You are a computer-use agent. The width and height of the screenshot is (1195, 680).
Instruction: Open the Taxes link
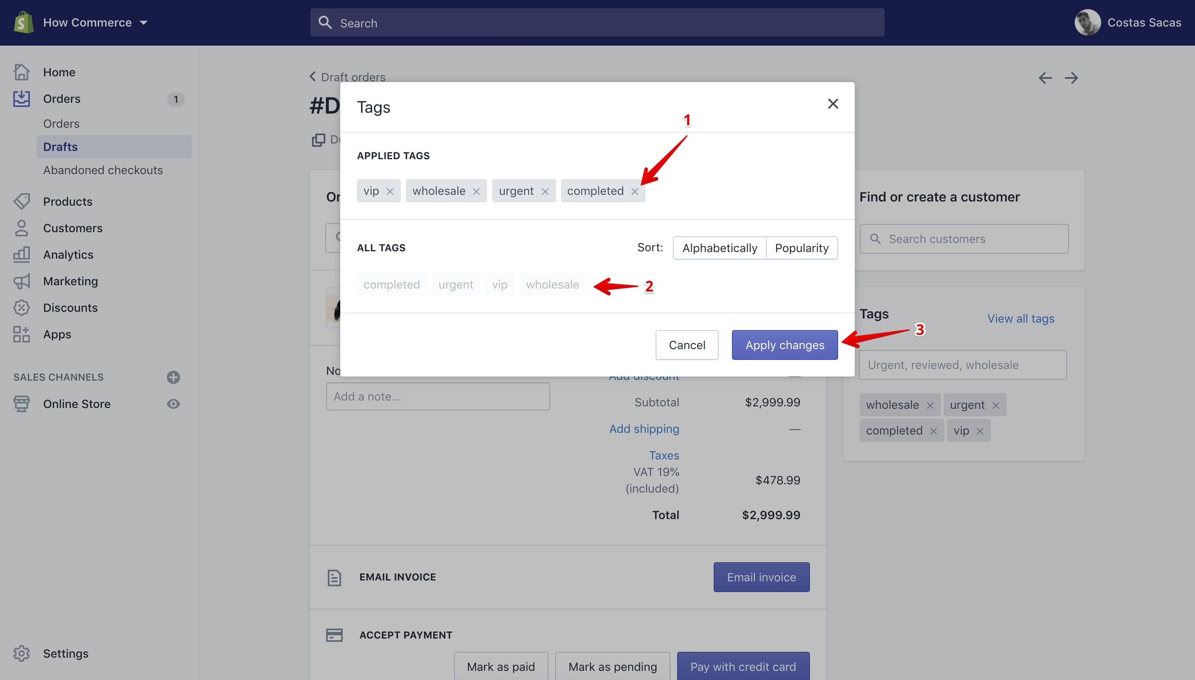663,455
